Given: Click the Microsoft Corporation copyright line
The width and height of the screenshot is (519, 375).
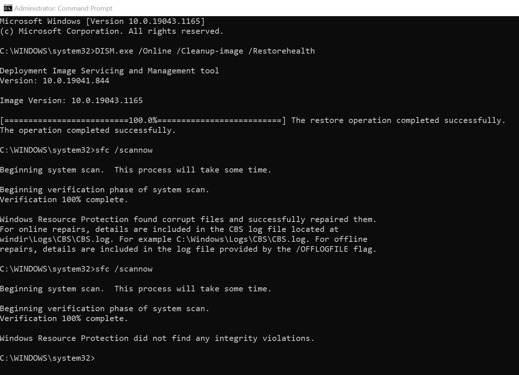Looking at the screenshot, I should [112, 31].
